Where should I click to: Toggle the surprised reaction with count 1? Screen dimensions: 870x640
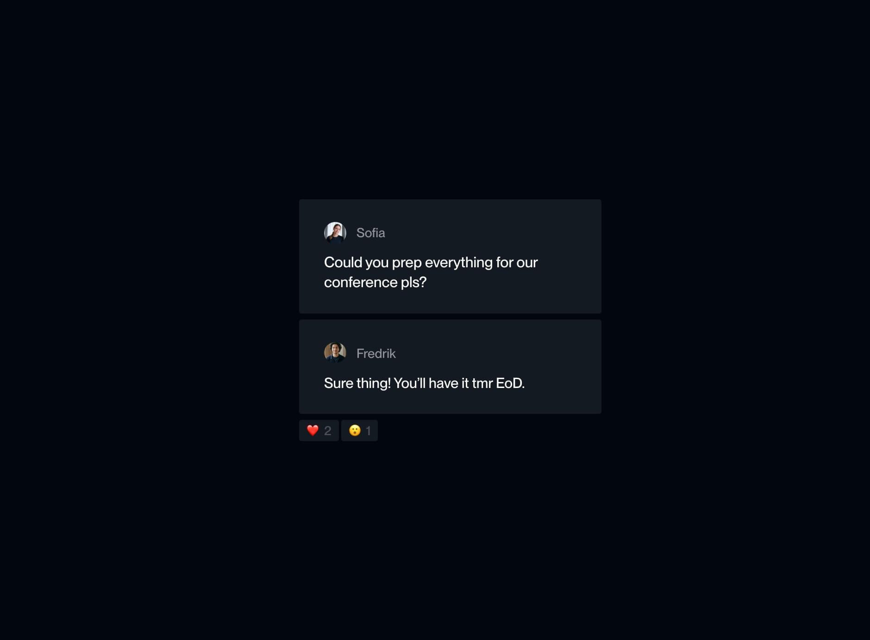[x=359, y=431]
